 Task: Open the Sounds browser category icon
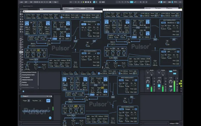21,12
